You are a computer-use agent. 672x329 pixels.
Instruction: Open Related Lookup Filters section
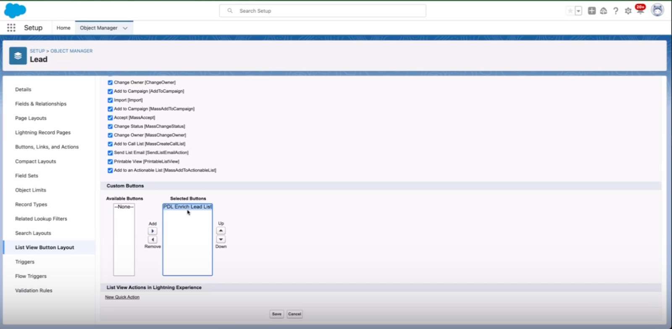point(41,219)
